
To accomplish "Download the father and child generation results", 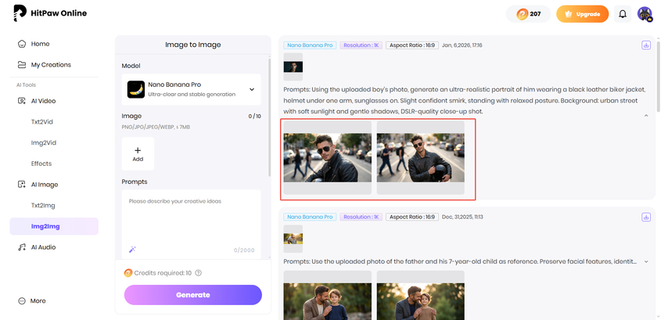I will pyautogui.click(x=646, y=217).
